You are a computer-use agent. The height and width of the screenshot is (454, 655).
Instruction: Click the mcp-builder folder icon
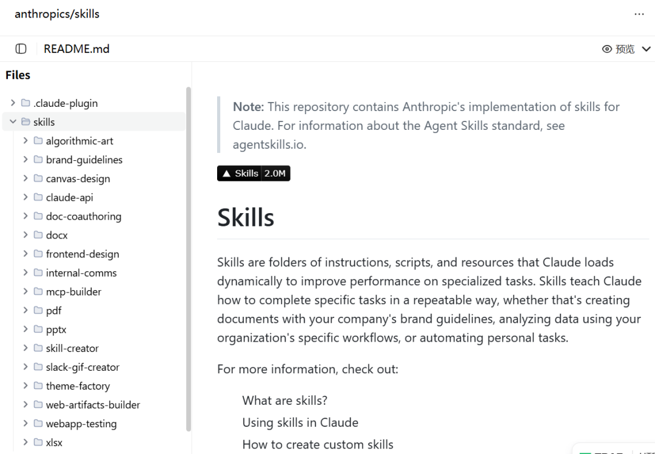pos(38,291)
